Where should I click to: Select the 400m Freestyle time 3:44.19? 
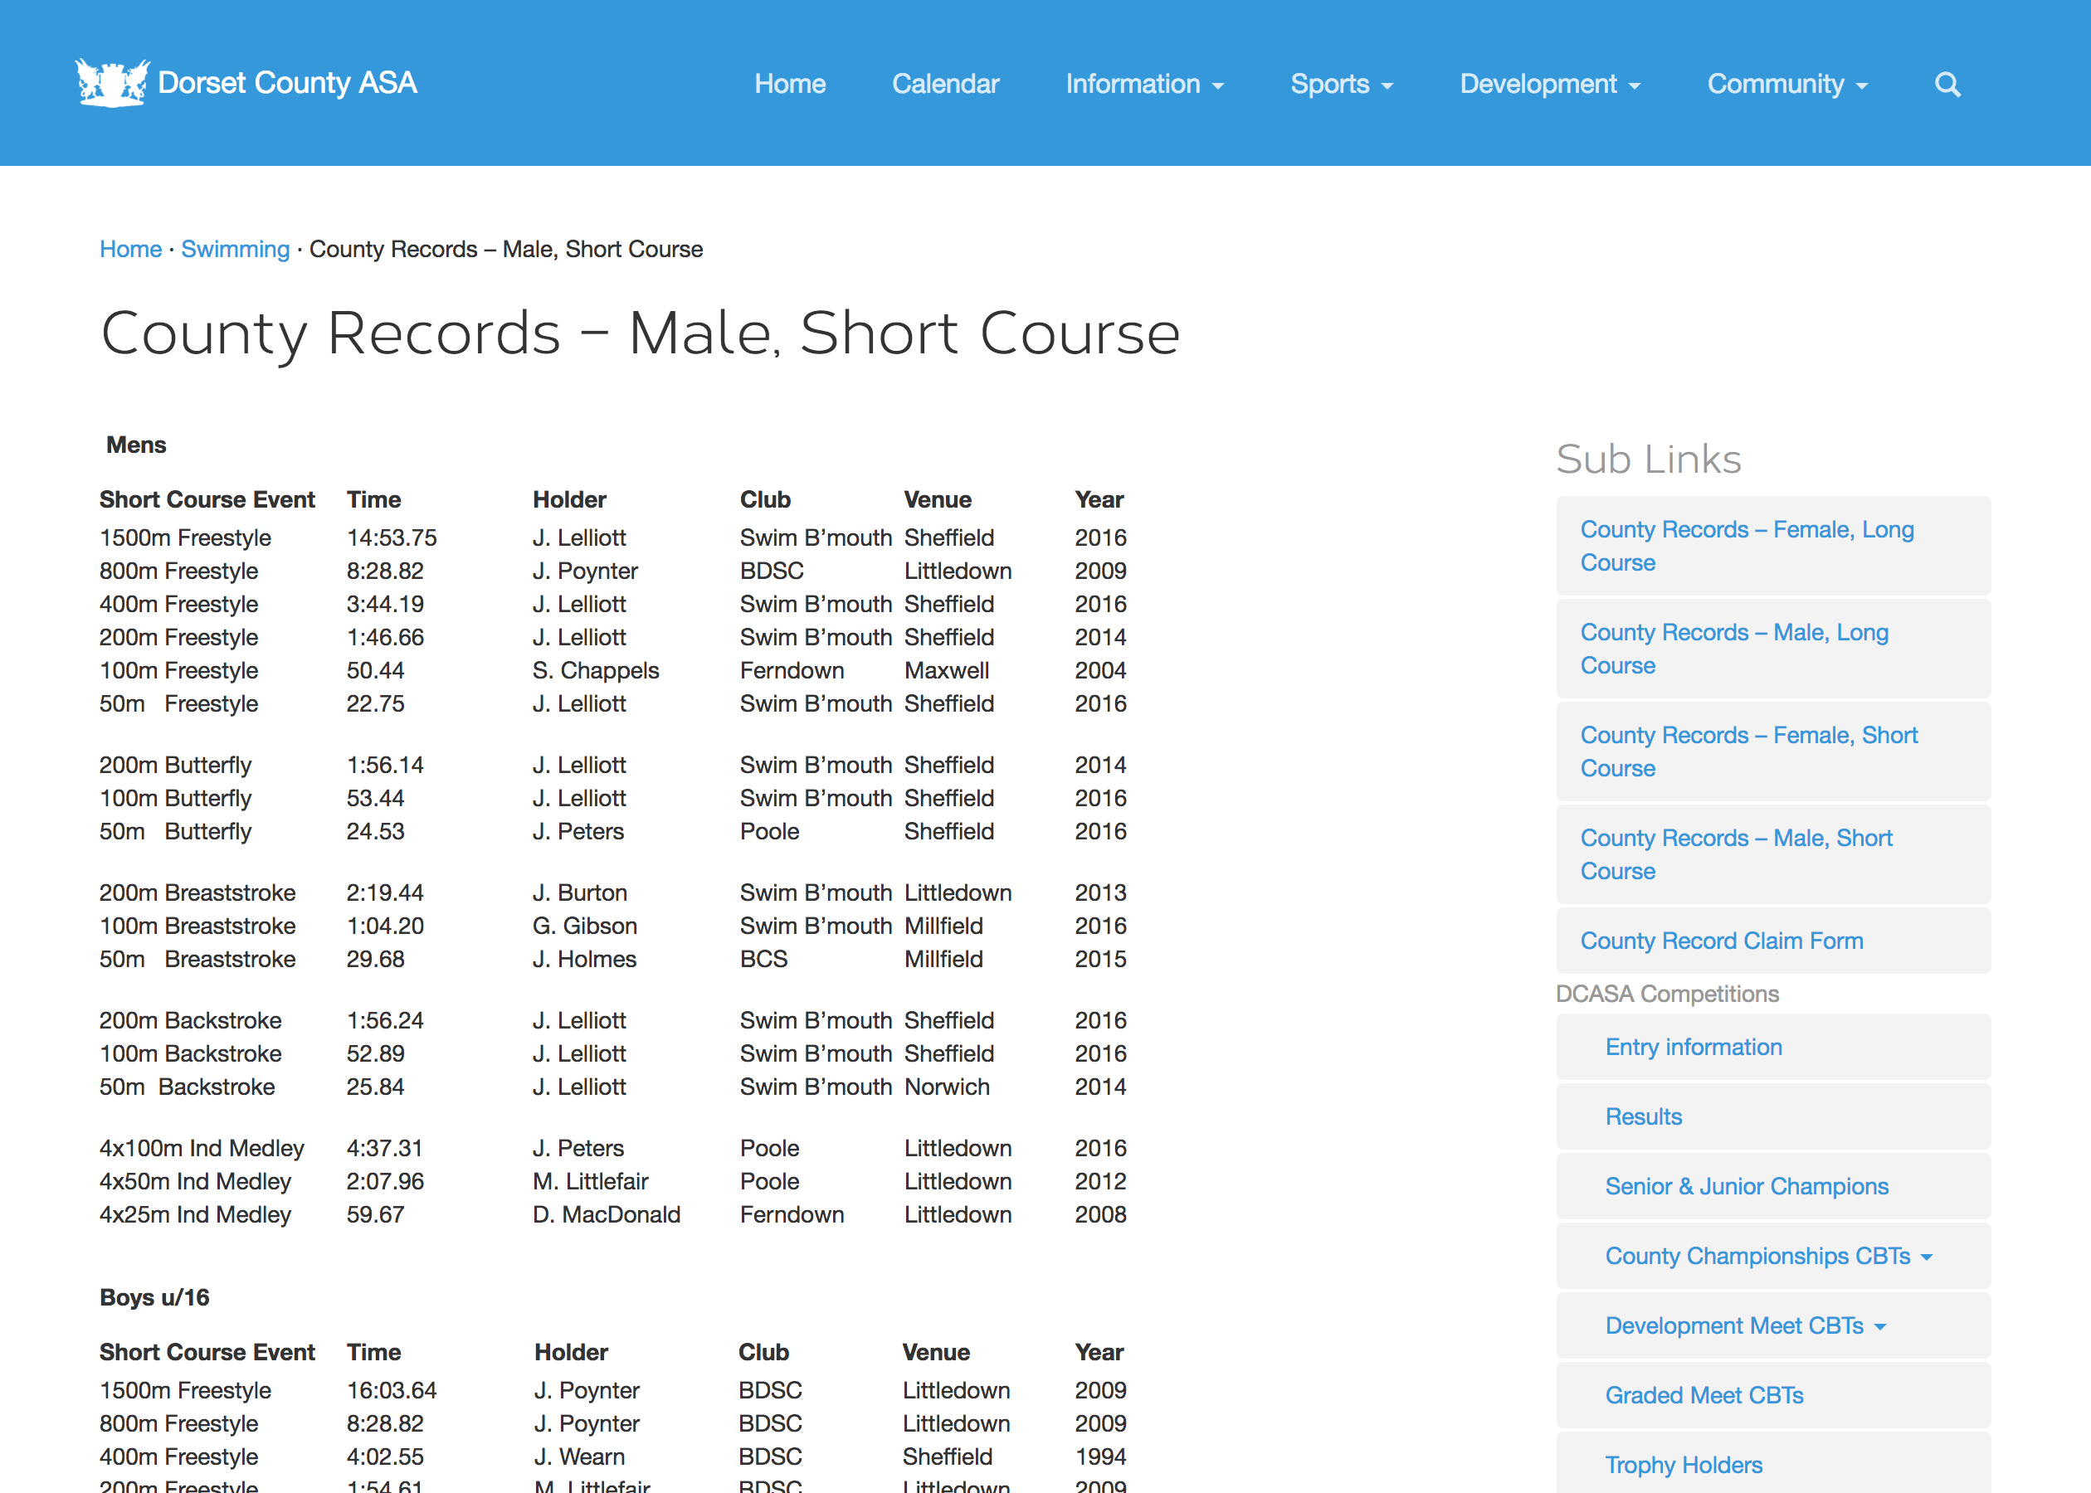[x=385, y=604]
